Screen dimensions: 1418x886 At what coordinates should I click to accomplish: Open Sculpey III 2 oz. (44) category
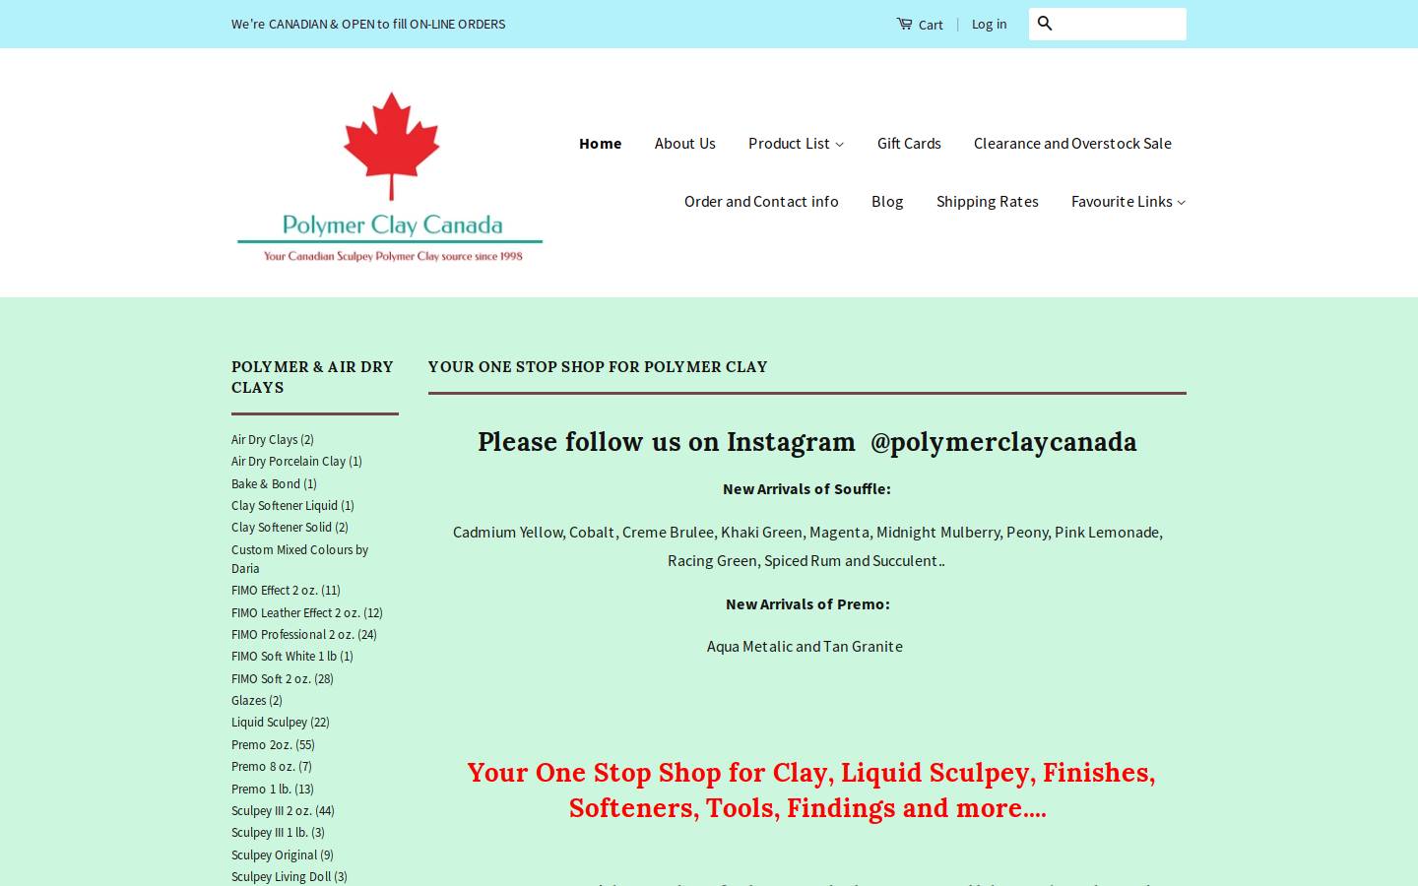283,810
